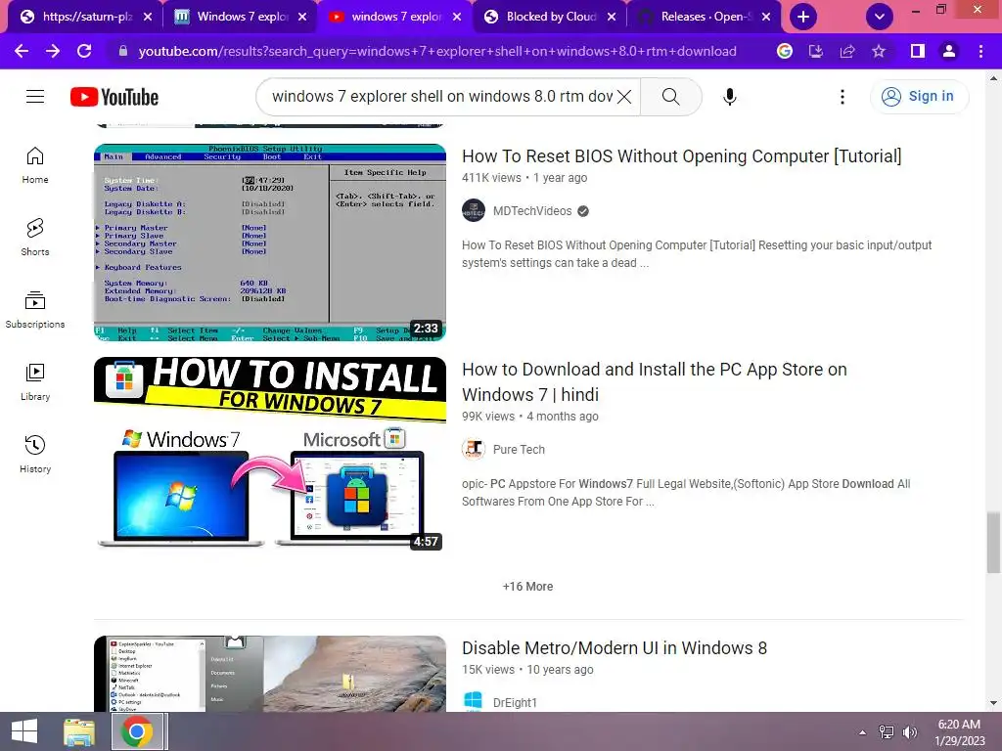Close the Blocked by Cloud tab

612,17
